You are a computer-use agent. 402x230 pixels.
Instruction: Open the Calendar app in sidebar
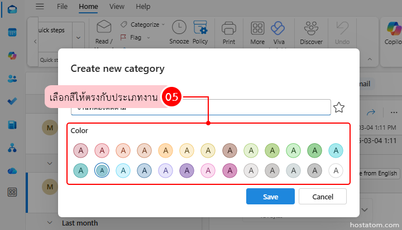12,32
